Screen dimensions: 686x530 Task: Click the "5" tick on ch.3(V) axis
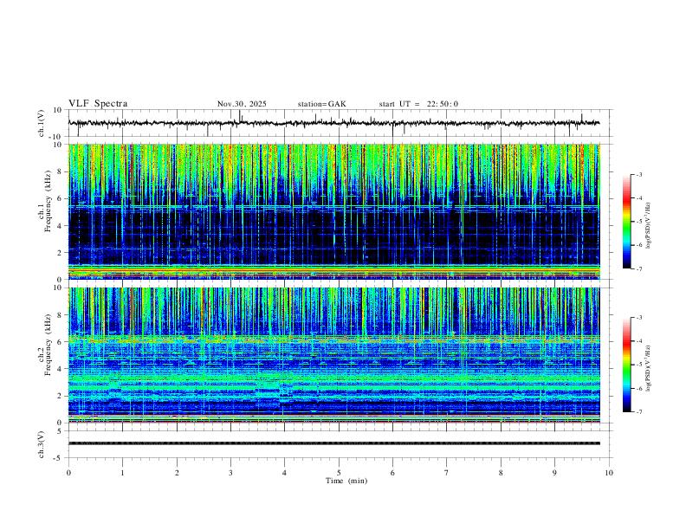61,431
